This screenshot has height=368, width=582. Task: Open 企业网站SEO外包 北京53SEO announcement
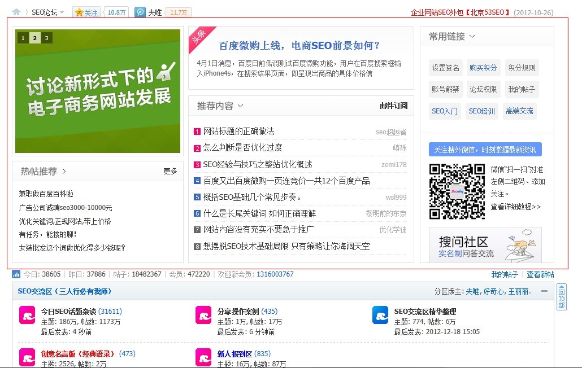click(x=461, y=12)
